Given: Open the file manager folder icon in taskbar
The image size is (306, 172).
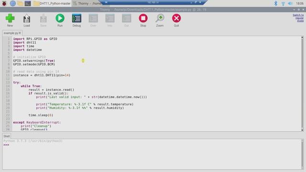Looking at the screenshot, I should pyautogui.click(x=20, y=3).
